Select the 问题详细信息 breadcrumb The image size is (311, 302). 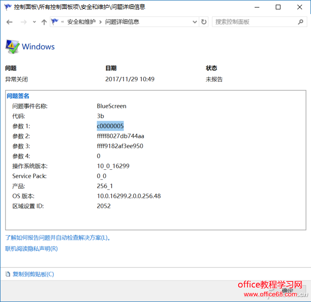122,22
